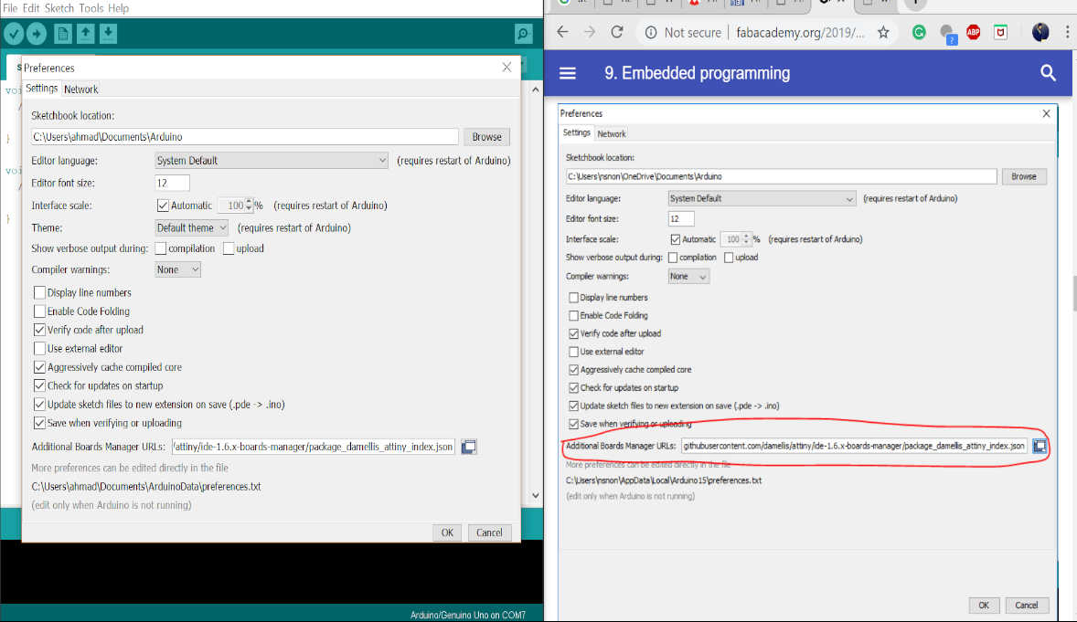Open the ArduinoData preferences.txt file path
Screen dimensions: 1077x622
146,486
